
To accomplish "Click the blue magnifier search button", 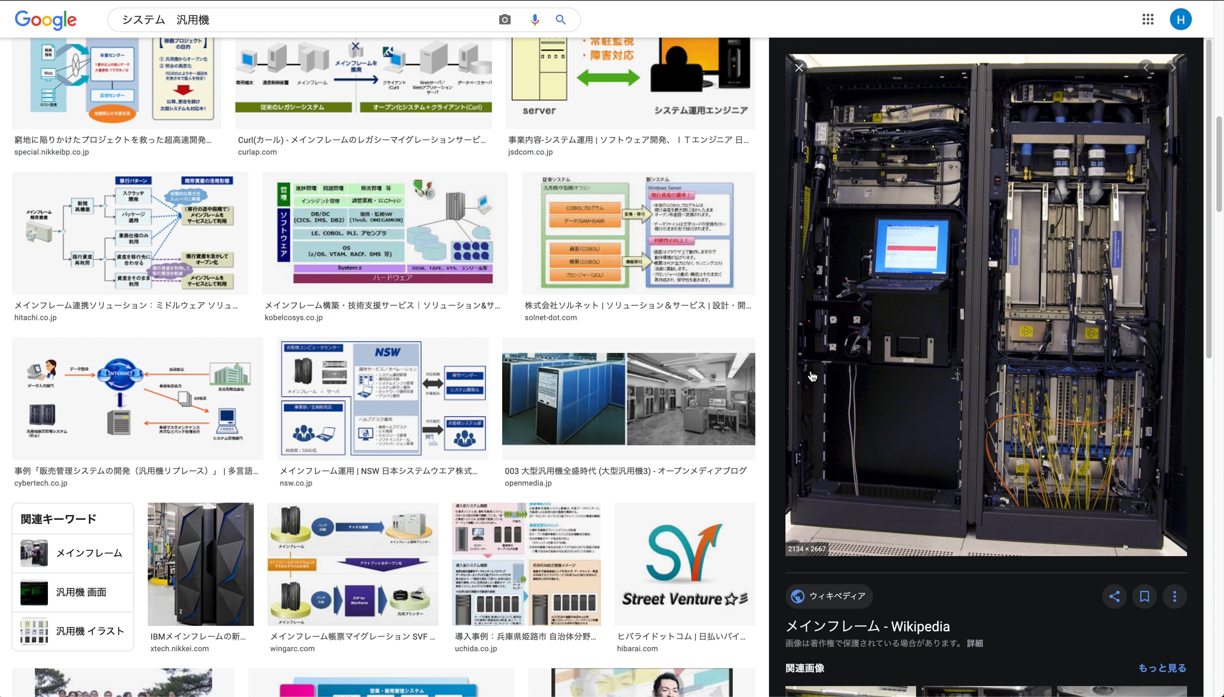I will coord(561,20).
